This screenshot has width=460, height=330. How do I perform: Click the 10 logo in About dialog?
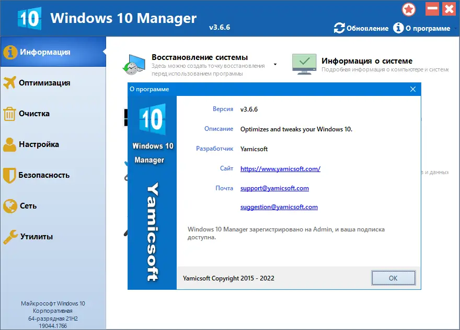pos(152,119)
